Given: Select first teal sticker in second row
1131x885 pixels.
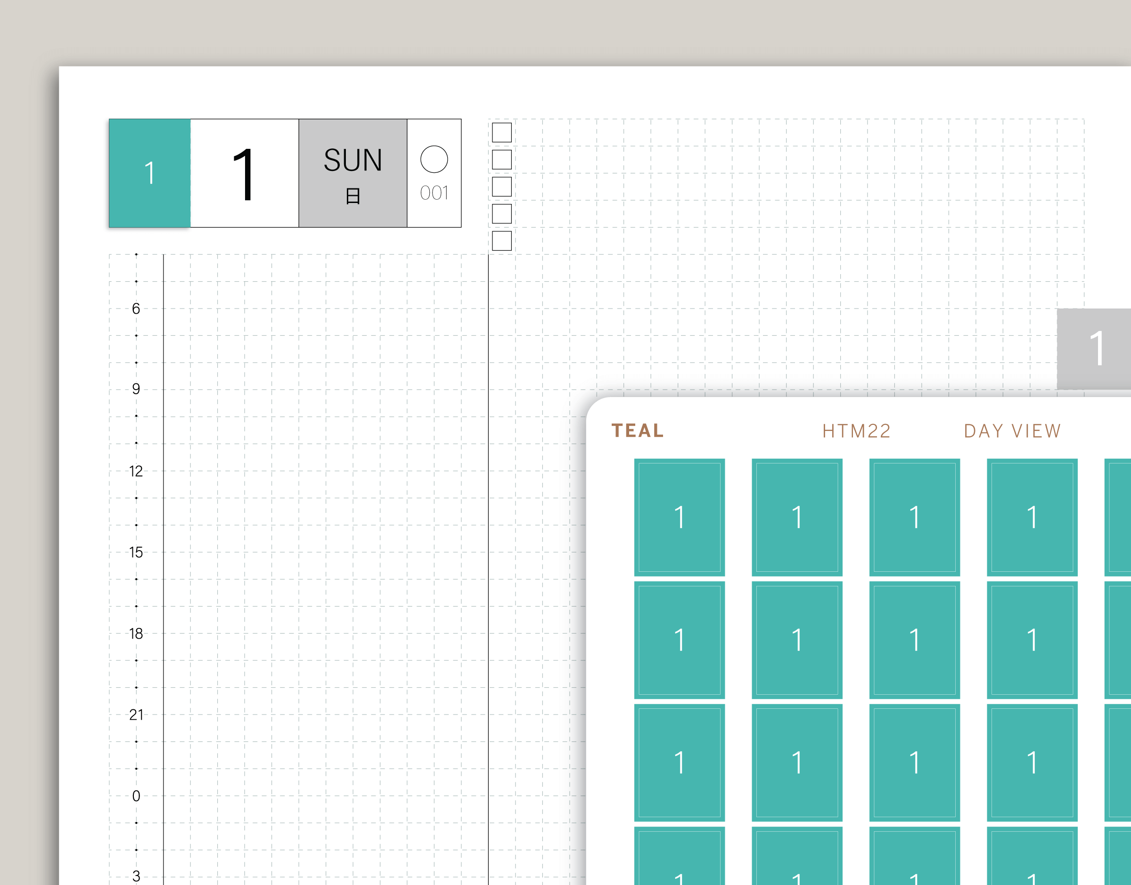Looking at the screenshot, I should 680,640.
